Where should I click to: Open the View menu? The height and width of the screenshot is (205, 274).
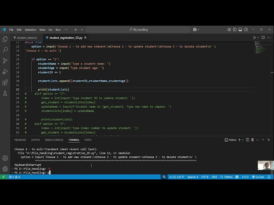[x=42, y=29]
